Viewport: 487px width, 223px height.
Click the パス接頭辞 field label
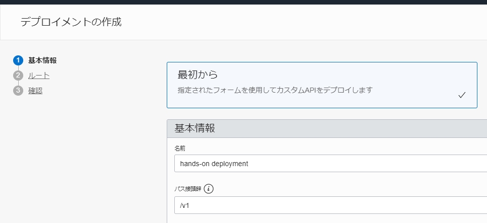(186, 189)
